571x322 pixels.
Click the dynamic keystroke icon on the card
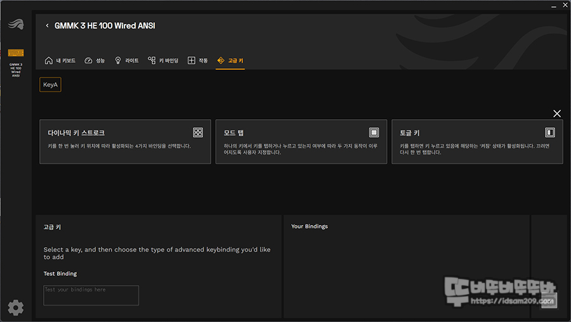198,132
